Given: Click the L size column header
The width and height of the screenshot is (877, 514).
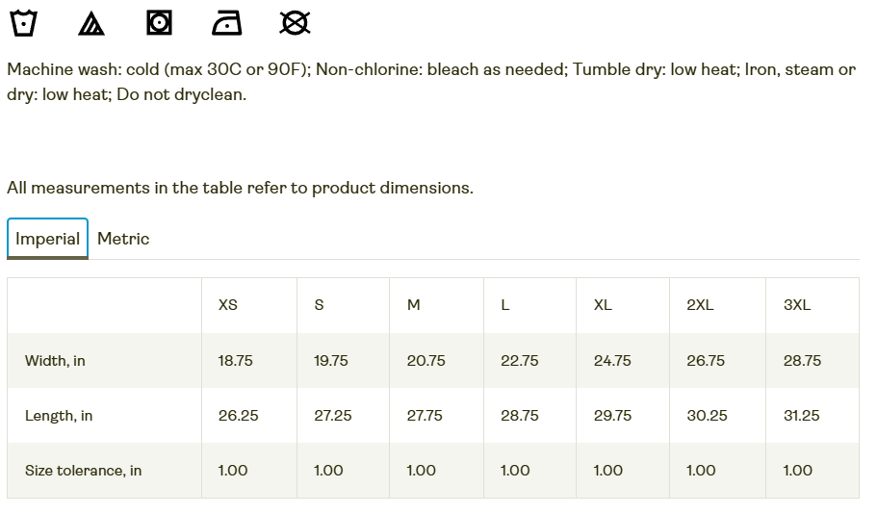Looking at the screenshot, I should pos(505,305).
